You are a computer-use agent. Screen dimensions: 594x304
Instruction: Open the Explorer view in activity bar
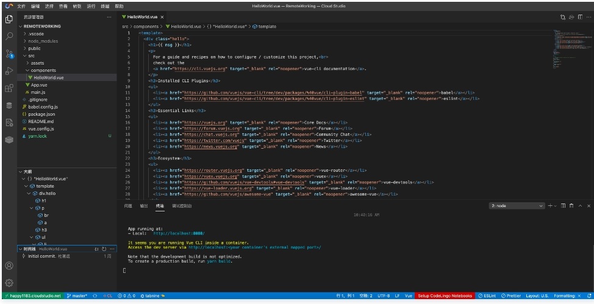[9, 19]
